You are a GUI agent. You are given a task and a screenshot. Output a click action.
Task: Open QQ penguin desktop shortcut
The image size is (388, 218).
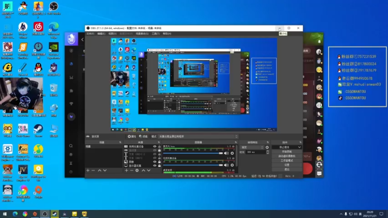point(38,69)
